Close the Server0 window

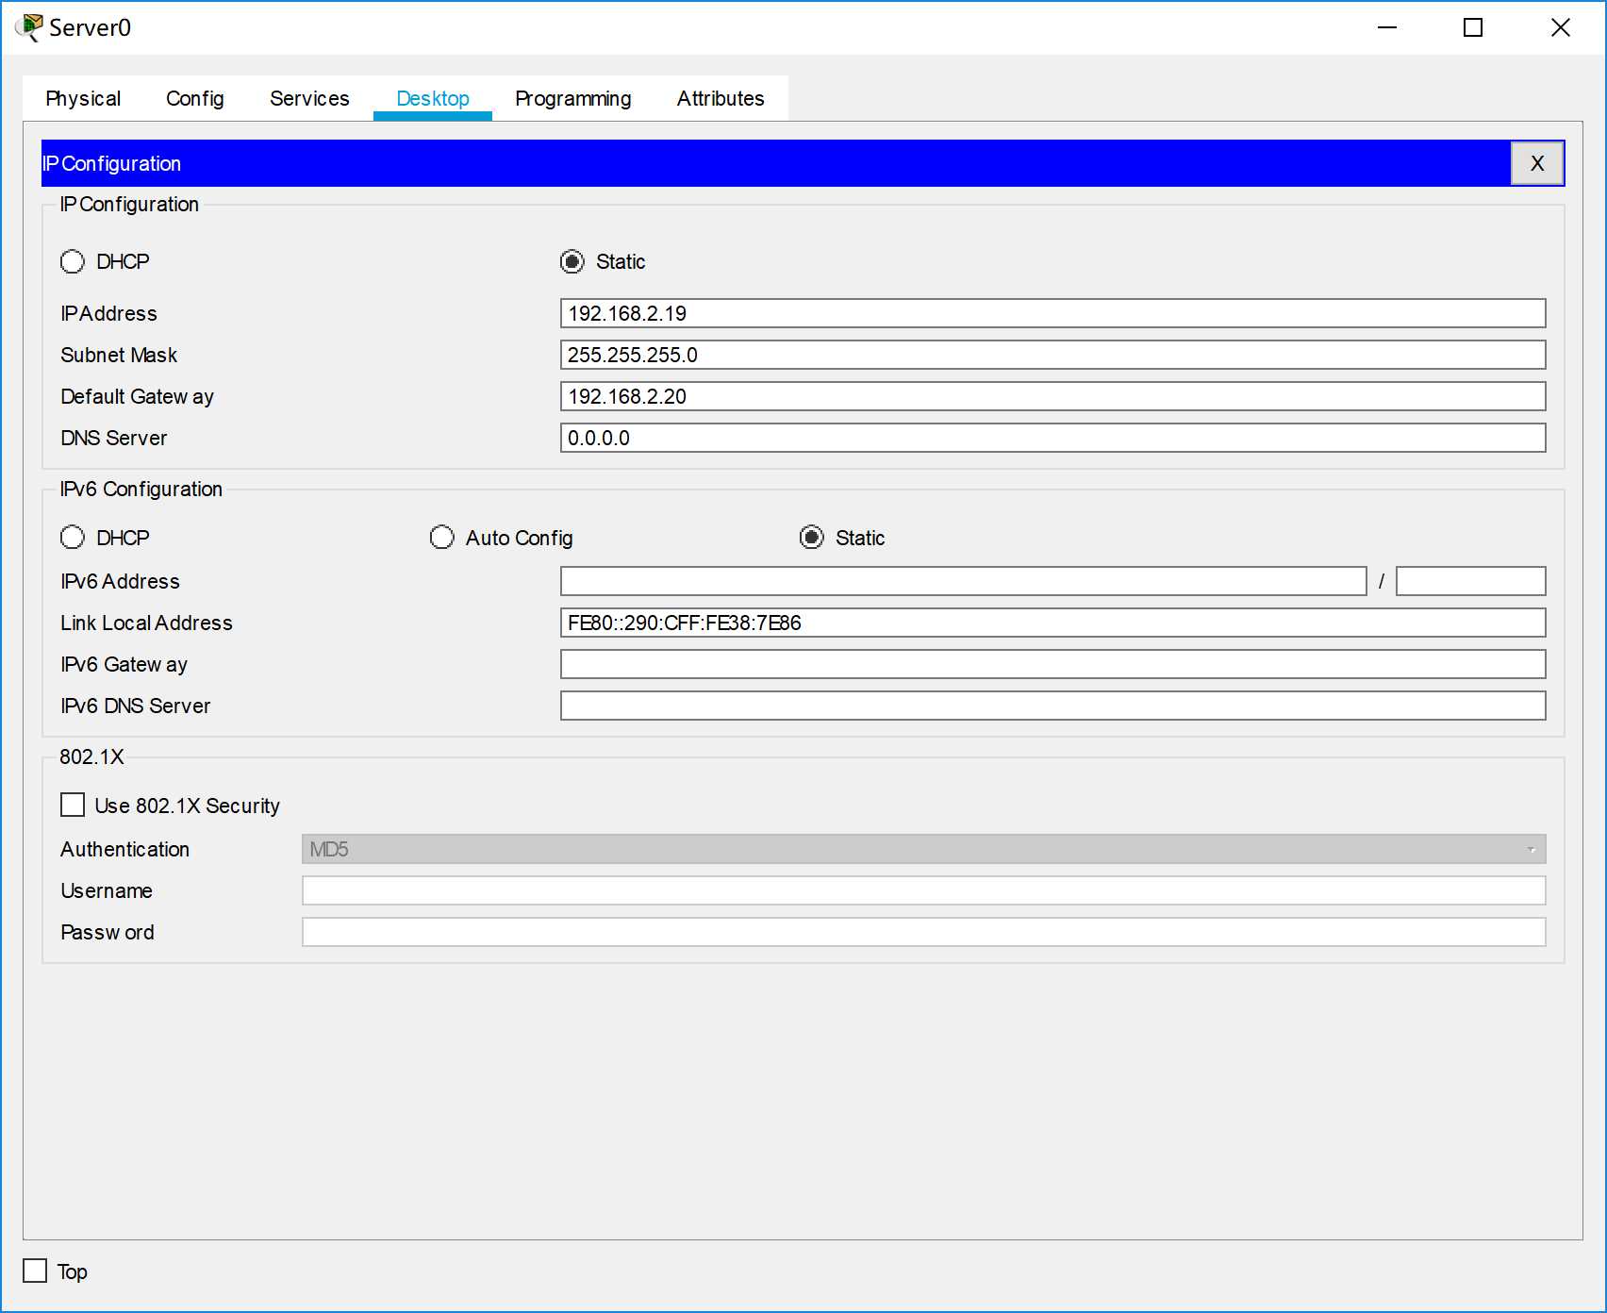(1561, 27)
